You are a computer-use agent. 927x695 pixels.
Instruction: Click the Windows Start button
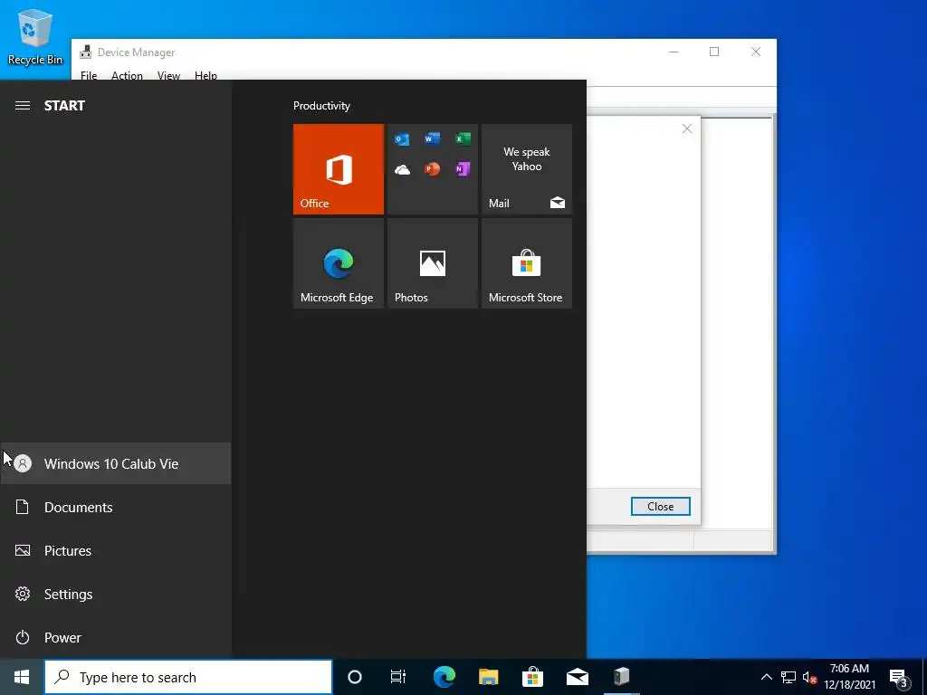click(x=22, y=677)
